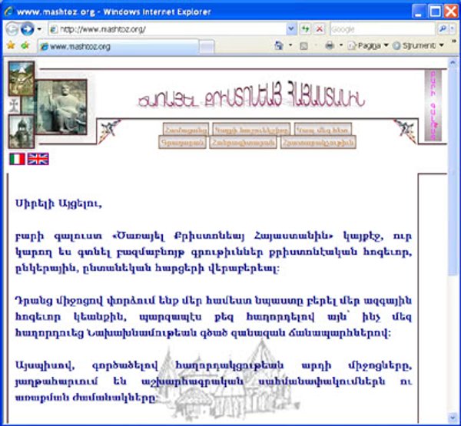461x426 pixels.
Task: Click the Home toolbar icon
Action: 279,46
